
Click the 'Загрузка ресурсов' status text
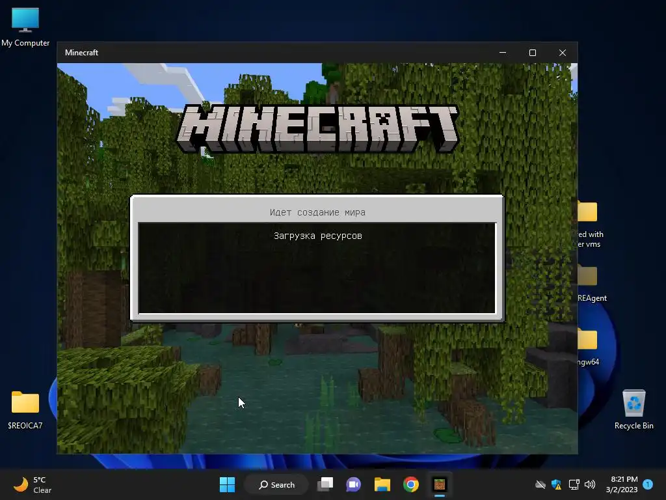coord(317,236)
